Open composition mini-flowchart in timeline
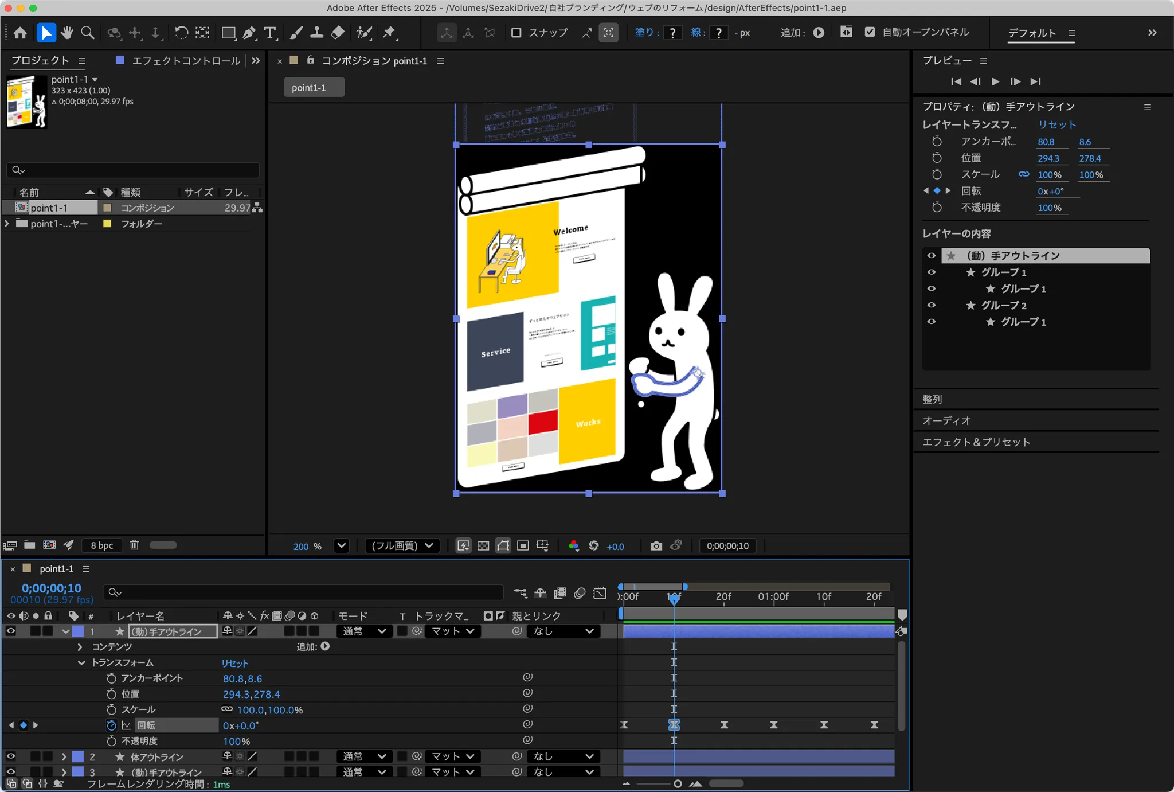This screenshot has height=792, width=1174. [x=521, y=593]
